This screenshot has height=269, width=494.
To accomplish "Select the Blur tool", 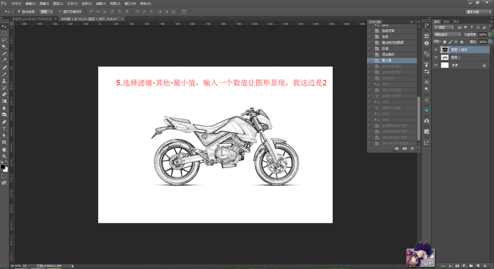I will [4, 108].
